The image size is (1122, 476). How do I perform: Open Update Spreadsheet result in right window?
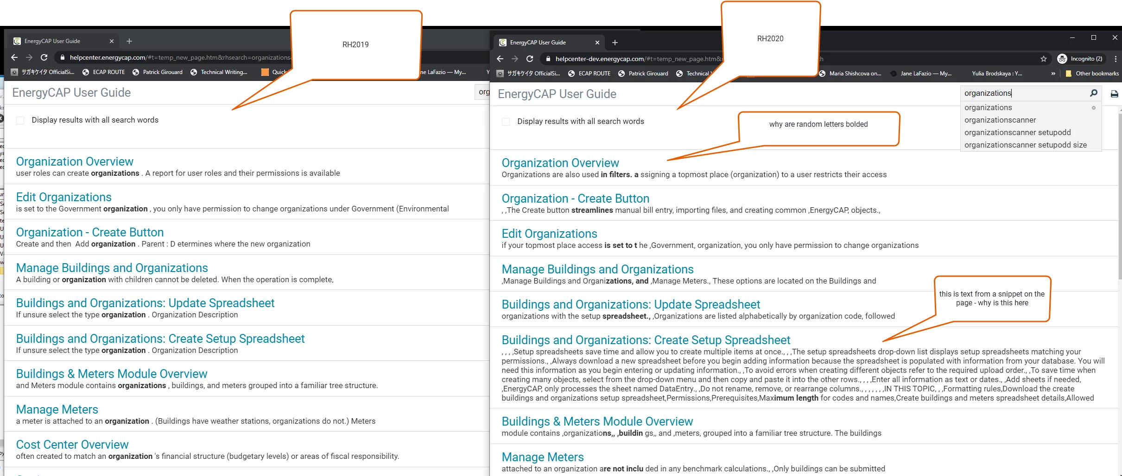tap(631, 304)
